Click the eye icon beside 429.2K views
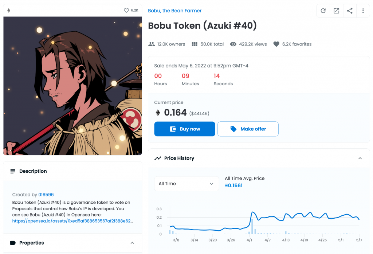Screen dimensions: 373x254 coord(233,44)
